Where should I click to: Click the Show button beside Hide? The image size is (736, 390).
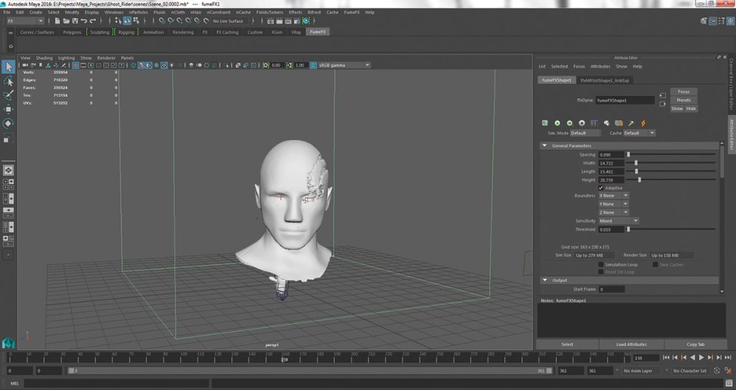click(677, 108)
